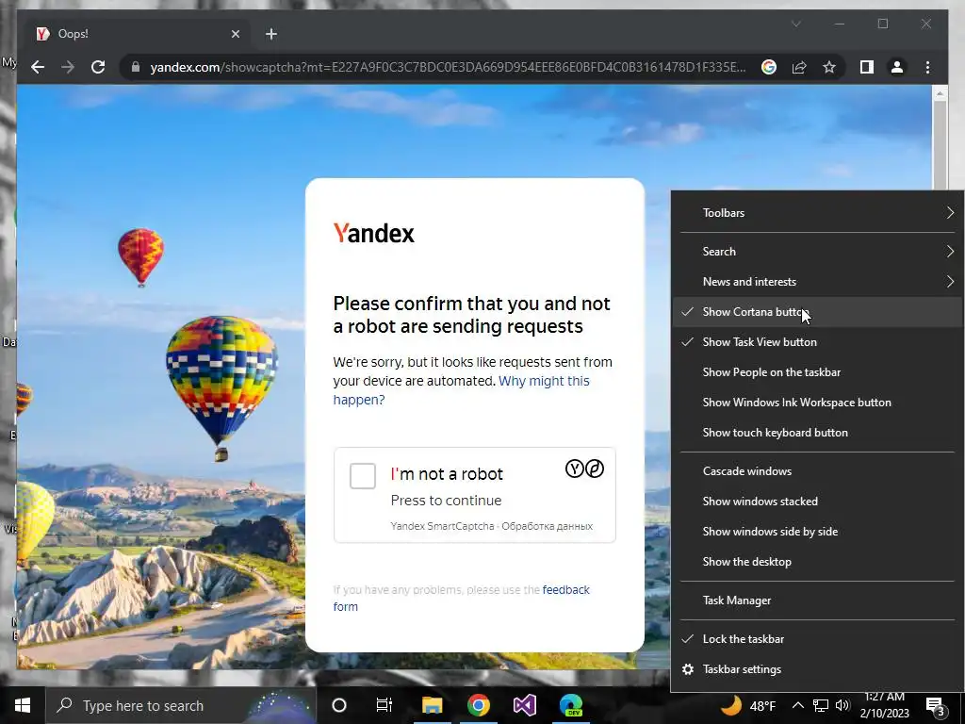This screenshot has width=965, height=724.
Task: Open Chrome three-dot menu
Action: click(x=927, y=67)
